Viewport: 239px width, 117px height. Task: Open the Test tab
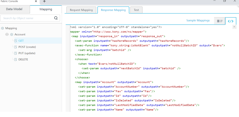pyautogui.click(x=136, y=10)
